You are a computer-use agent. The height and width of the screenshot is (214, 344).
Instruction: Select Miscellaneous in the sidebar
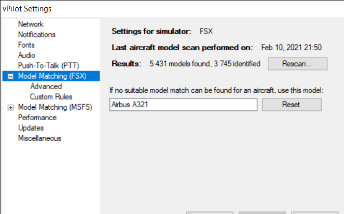click(39, 138)
